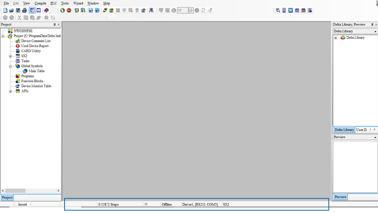Click the fifth right toolbar yellow module icon
The image size is (378, 213).
[303, 10]
